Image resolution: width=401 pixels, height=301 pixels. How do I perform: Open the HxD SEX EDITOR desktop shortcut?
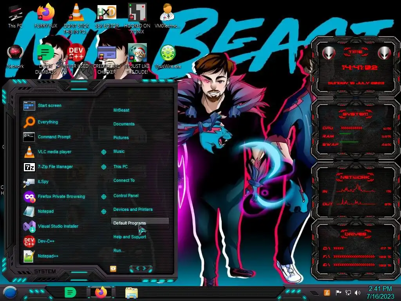point(107,17)
